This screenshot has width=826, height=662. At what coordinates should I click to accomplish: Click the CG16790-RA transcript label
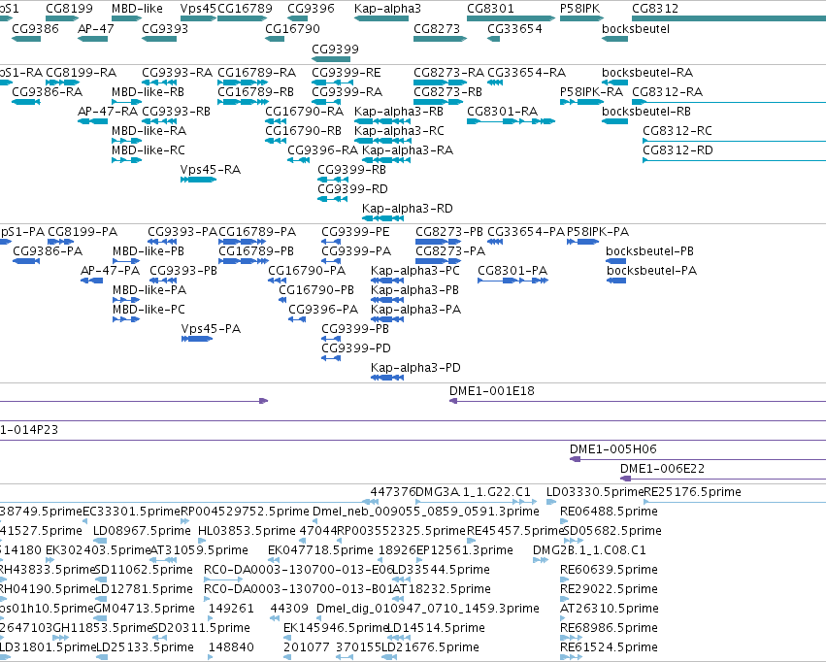(305, 111)
